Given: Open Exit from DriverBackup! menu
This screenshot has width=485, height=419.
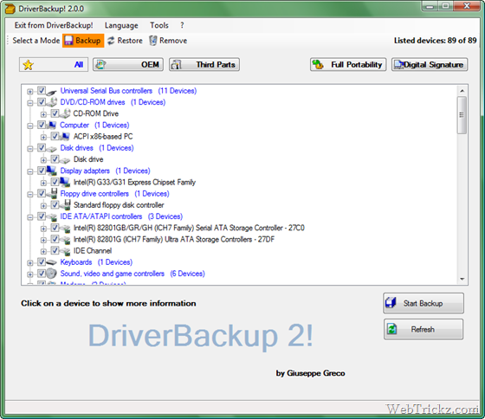Looking at the screenshot, I should click(54, 25).
